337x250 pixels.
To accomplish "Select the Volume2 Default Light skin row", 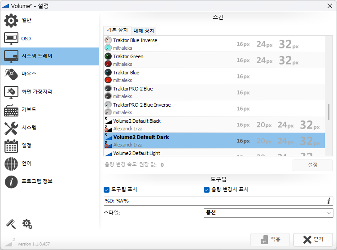I will 214,153.
